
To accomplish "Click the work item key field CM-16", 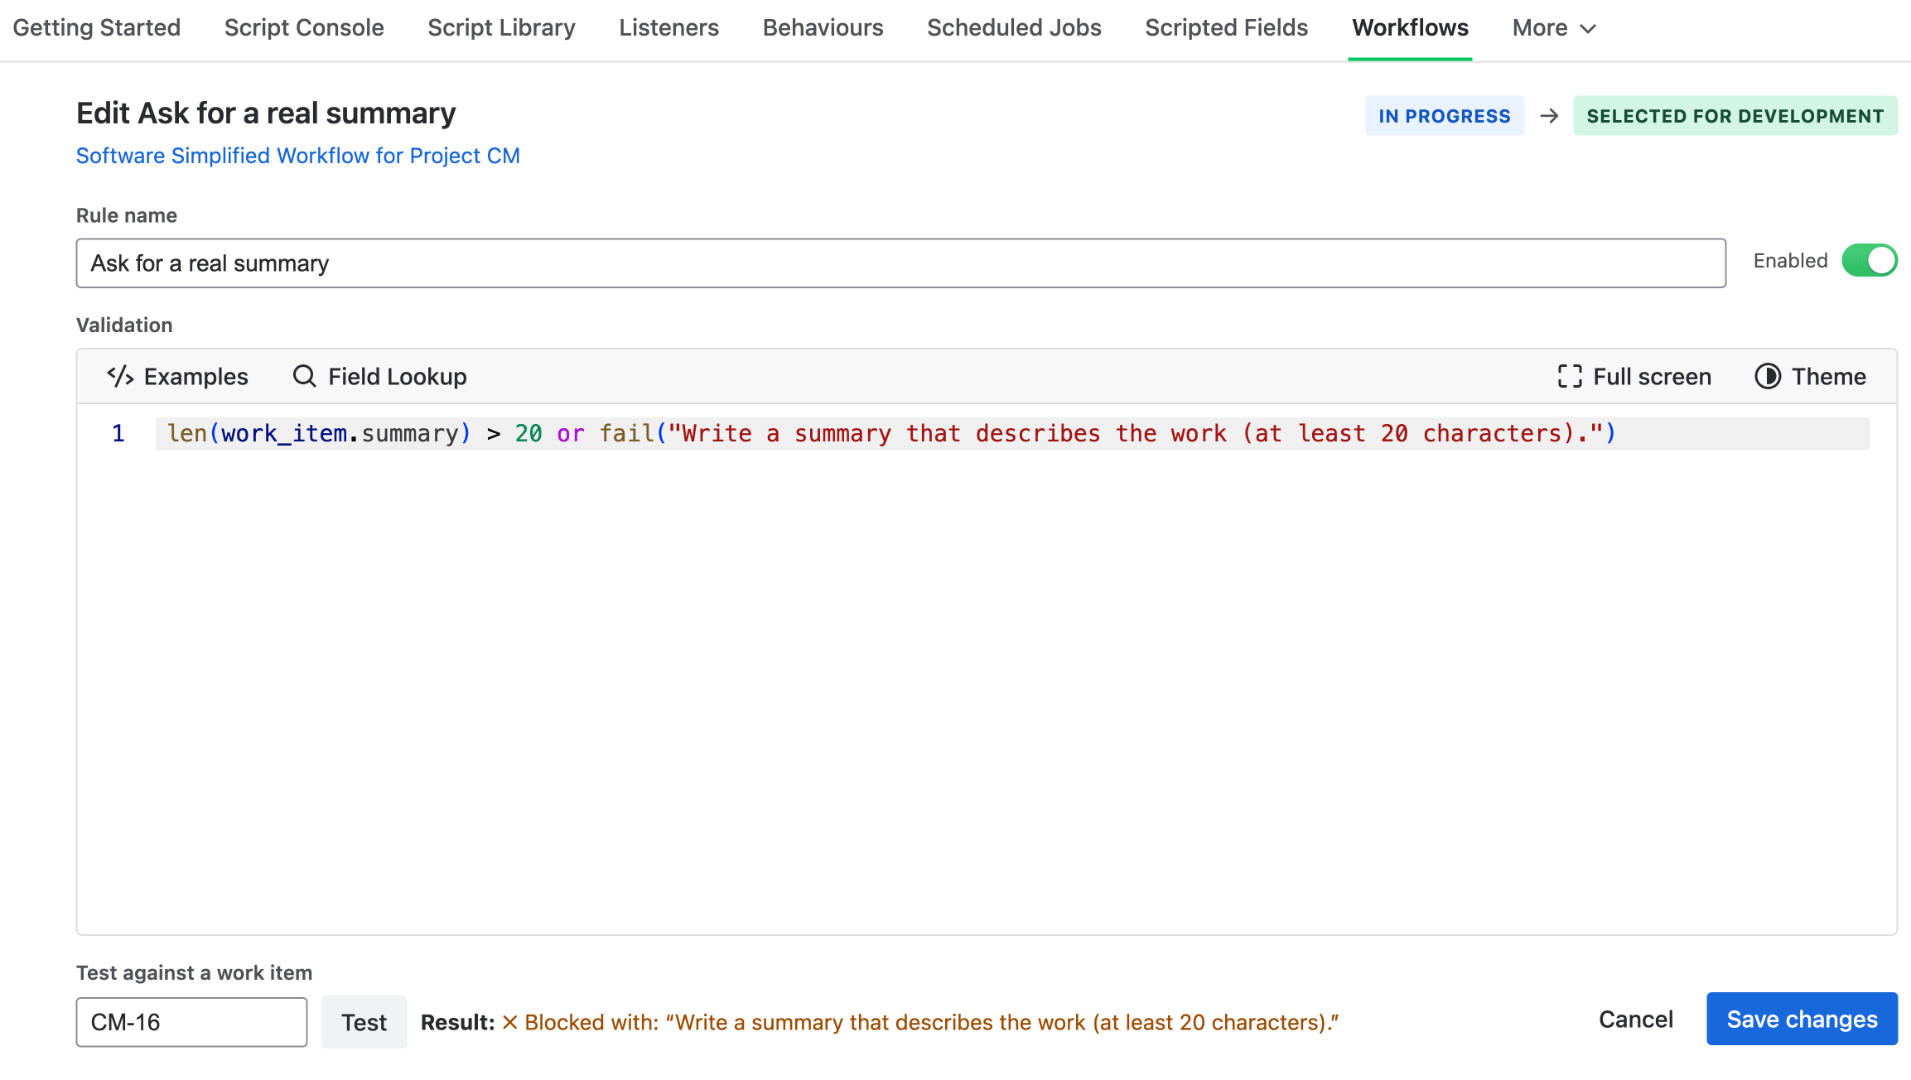I will pyautogui.click(x=191, y=1022).
